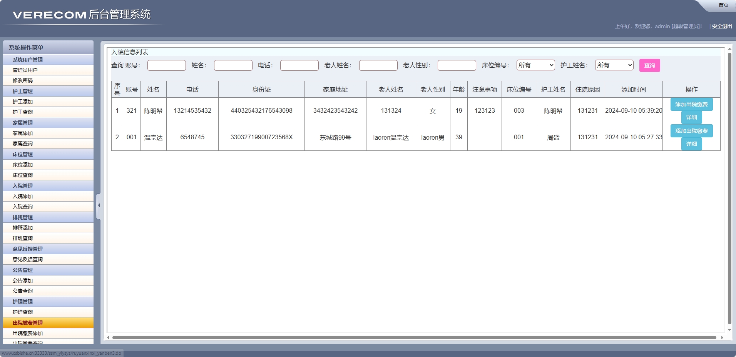Open 排班查询 from the menu
736x357 pixels.
pyautogui.click(x=48, y=238)
